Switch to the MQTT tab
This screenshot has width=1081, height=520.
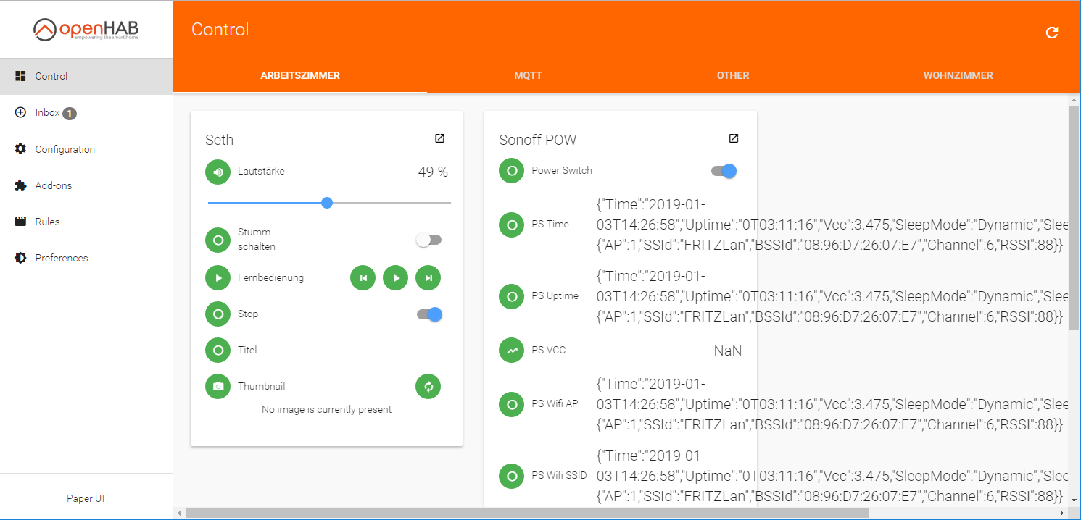pyautogui.click(x=528, y=75)
